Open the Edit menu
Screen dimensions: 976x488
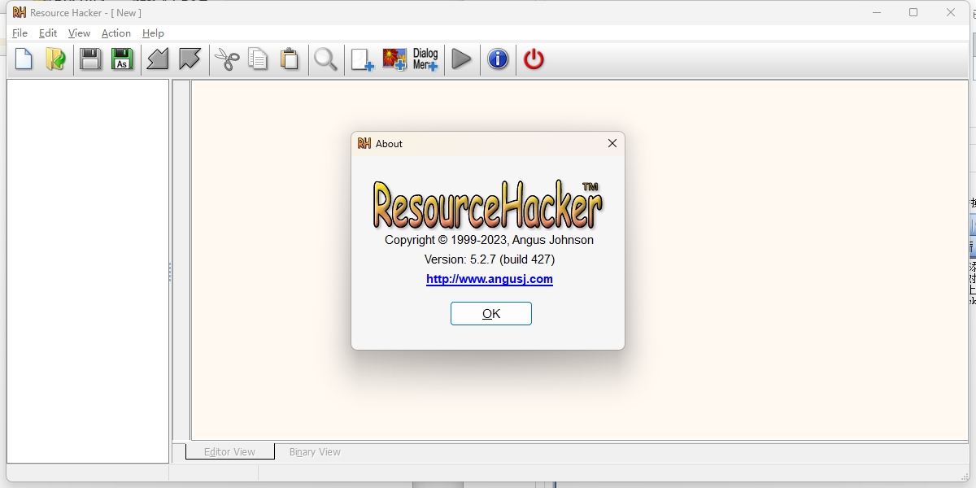[48, 33]
